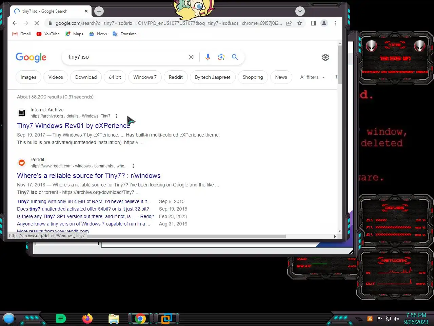Select the By tech Jaspreet chip

[213, 77]
